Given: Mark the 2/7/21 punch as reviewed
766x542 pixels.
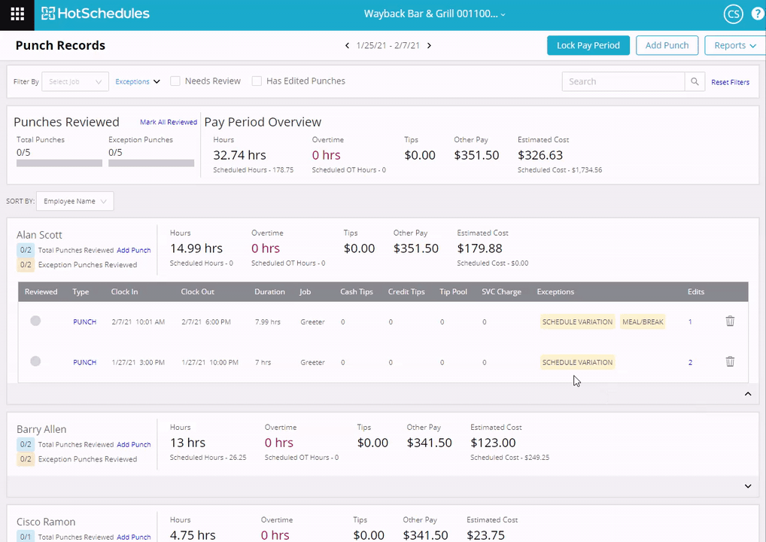Looking at the screenshot, I should [35, 321].
